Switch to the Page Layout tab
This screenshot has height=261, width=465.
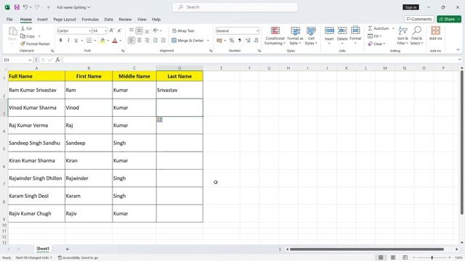coord(65,20)
